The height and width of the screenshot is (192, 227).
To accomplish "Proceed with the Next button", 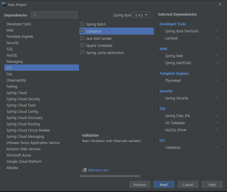I will [164, 184].
